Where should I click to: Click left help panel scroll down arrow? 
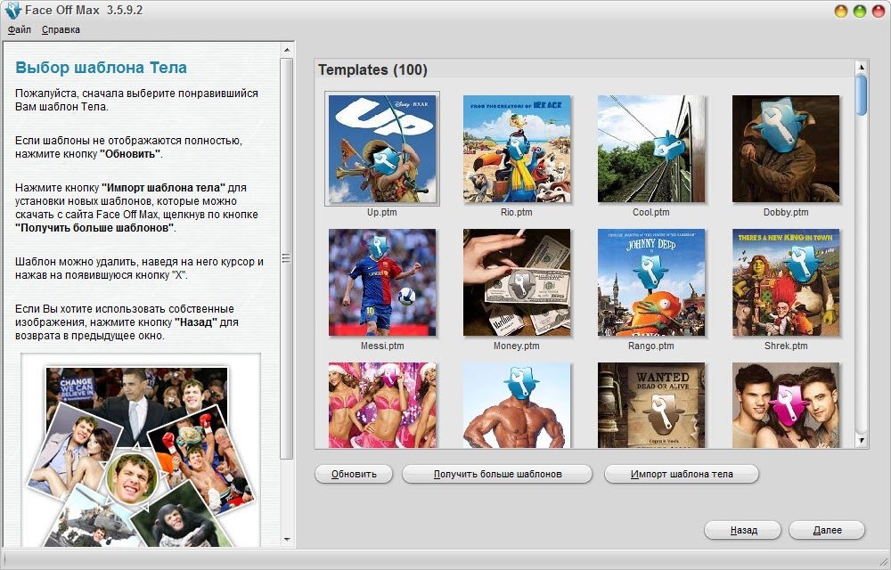(287, 540)
